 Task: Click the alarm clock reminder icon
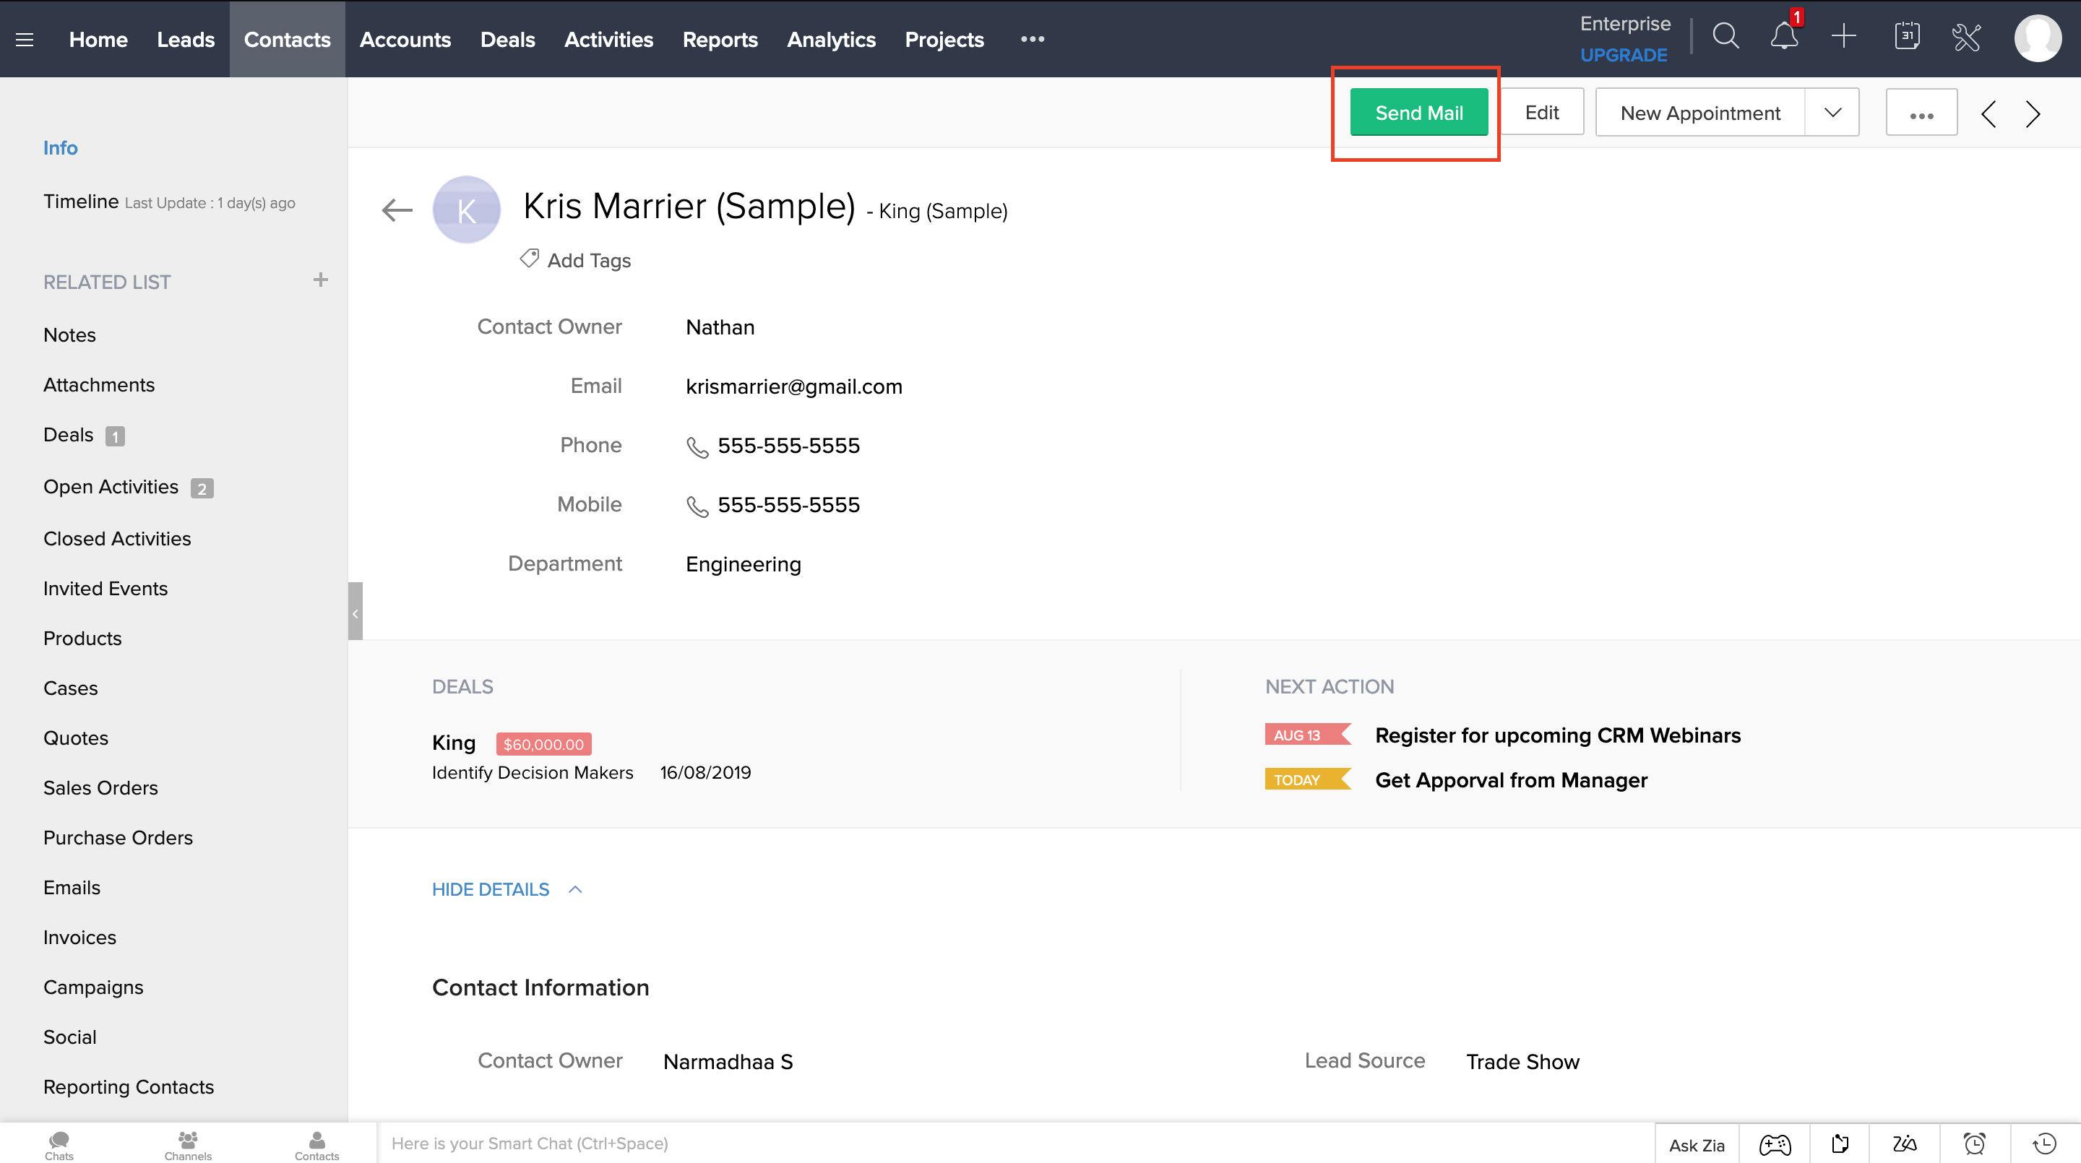point(1974,1143)
